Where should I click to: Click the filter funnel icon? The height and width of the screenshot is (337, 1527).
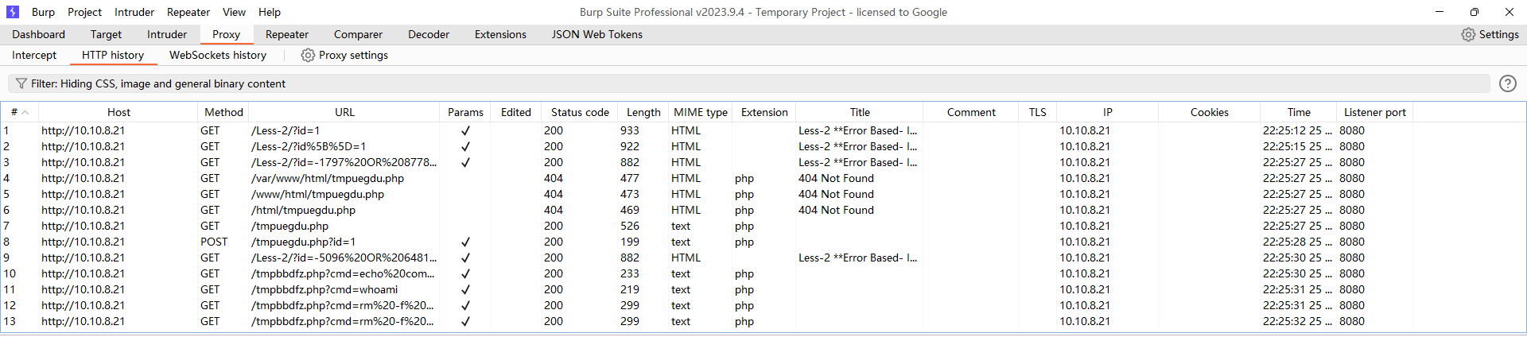tap(21, 83)
